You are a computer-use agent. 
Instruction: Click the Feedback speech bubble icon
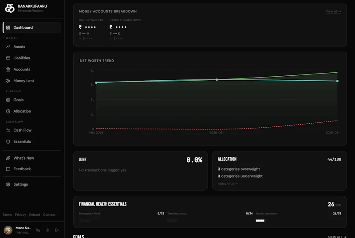(x=8, y=169)
